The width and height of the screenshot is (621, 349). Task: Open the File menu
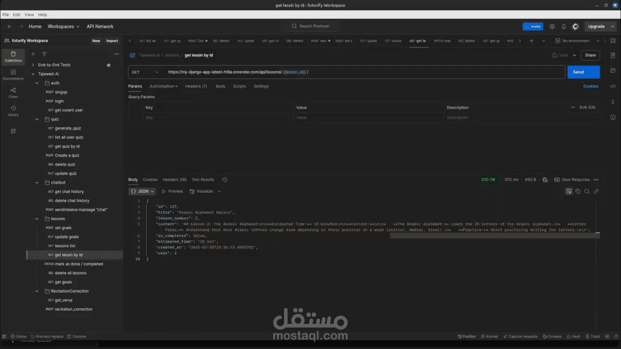(x=6, y=14)
